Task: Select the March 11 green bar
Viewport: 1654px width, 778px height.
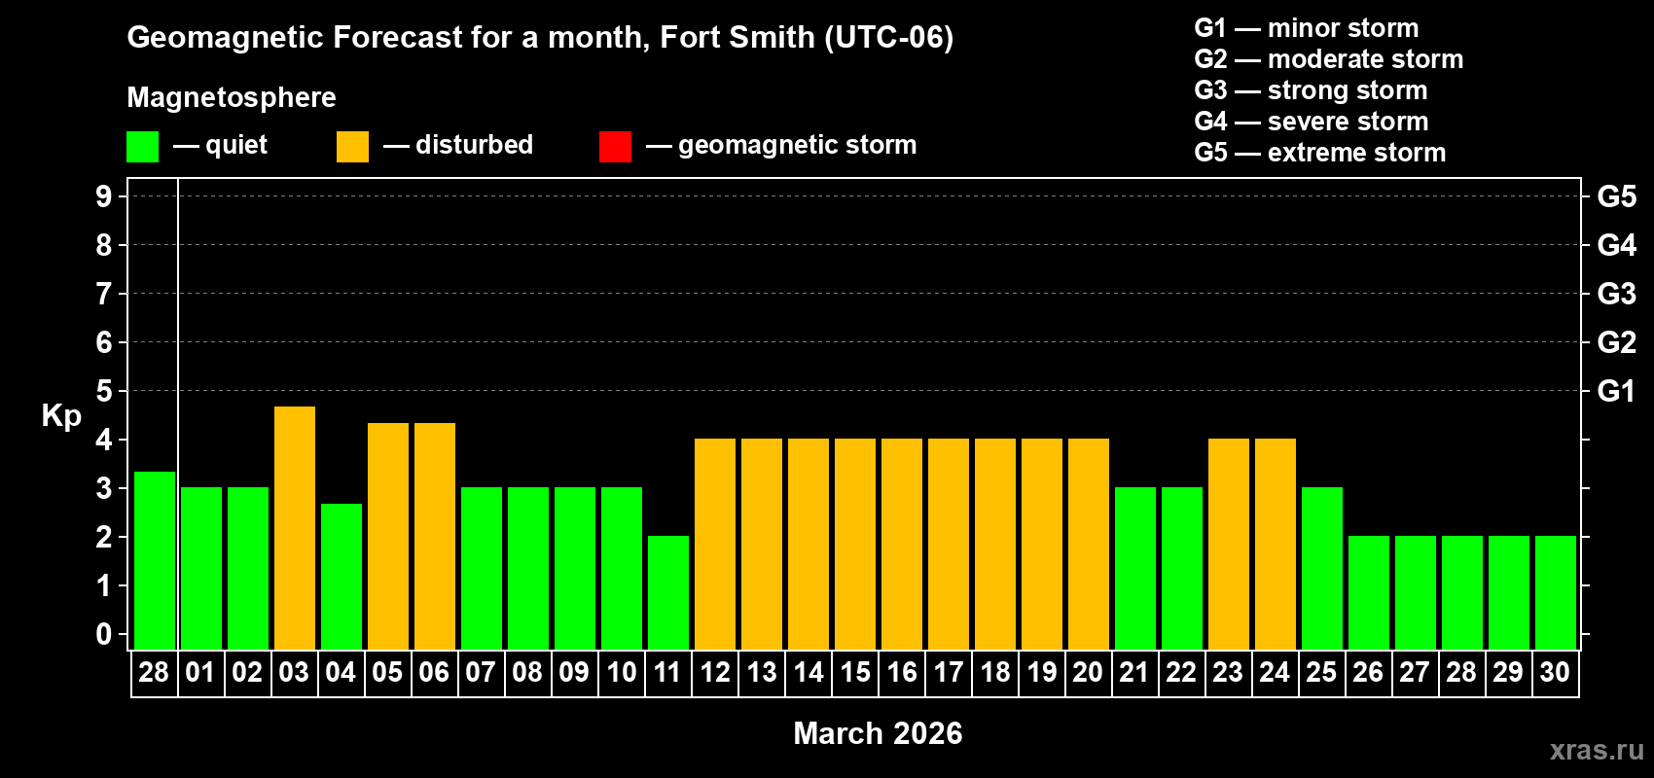Action: 668,592
